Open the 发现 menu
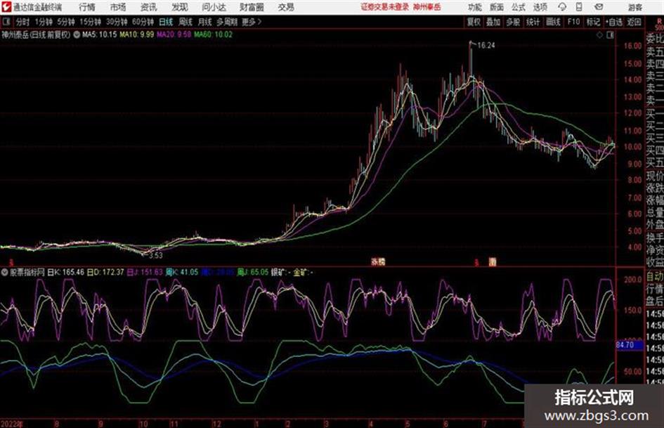This screenshot has height=428, width=664. (x=180, y=7)
